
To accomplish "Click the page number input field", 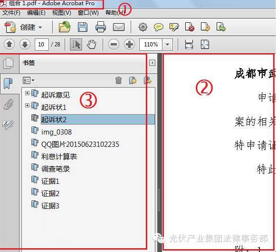I will coord(41,45).
